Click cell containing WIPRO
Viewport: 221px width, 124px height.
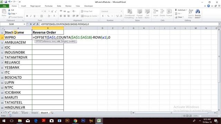click(18, 38)
